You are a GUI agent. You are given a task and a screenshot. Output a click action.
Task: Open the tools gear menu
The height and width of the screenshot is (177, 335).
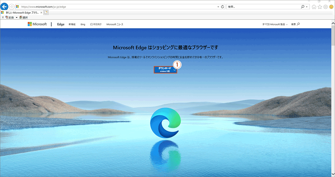click(325, 7)
